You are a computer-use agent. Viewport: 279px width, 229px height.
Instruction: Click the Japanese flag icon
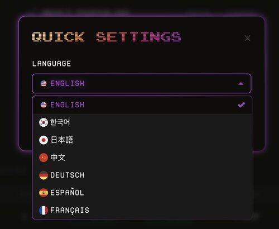pos(44,140)
